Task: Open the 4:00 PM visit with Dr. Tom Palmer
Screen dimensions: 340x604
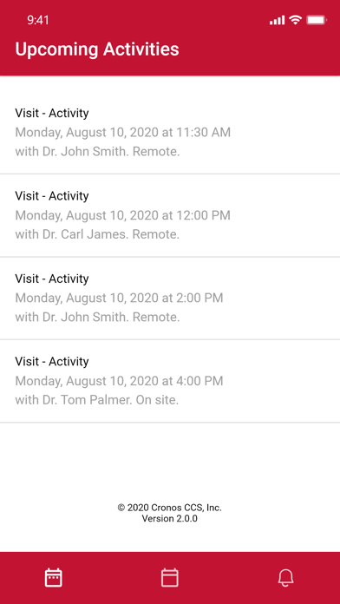Action: tap(170, 381)
